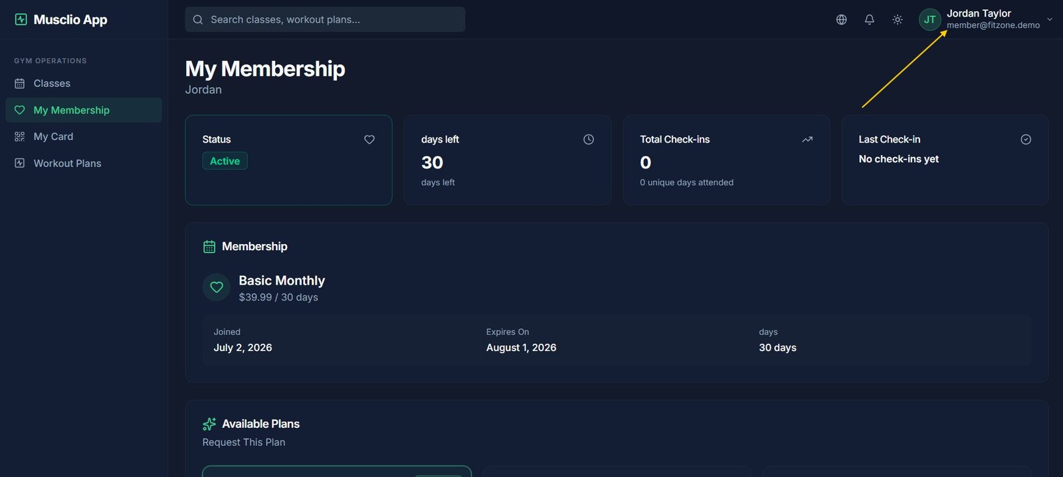This screenshot has width=1063, height=477.
Task: Toggle the light/dark theme sun icon
Action: (898, 20)
